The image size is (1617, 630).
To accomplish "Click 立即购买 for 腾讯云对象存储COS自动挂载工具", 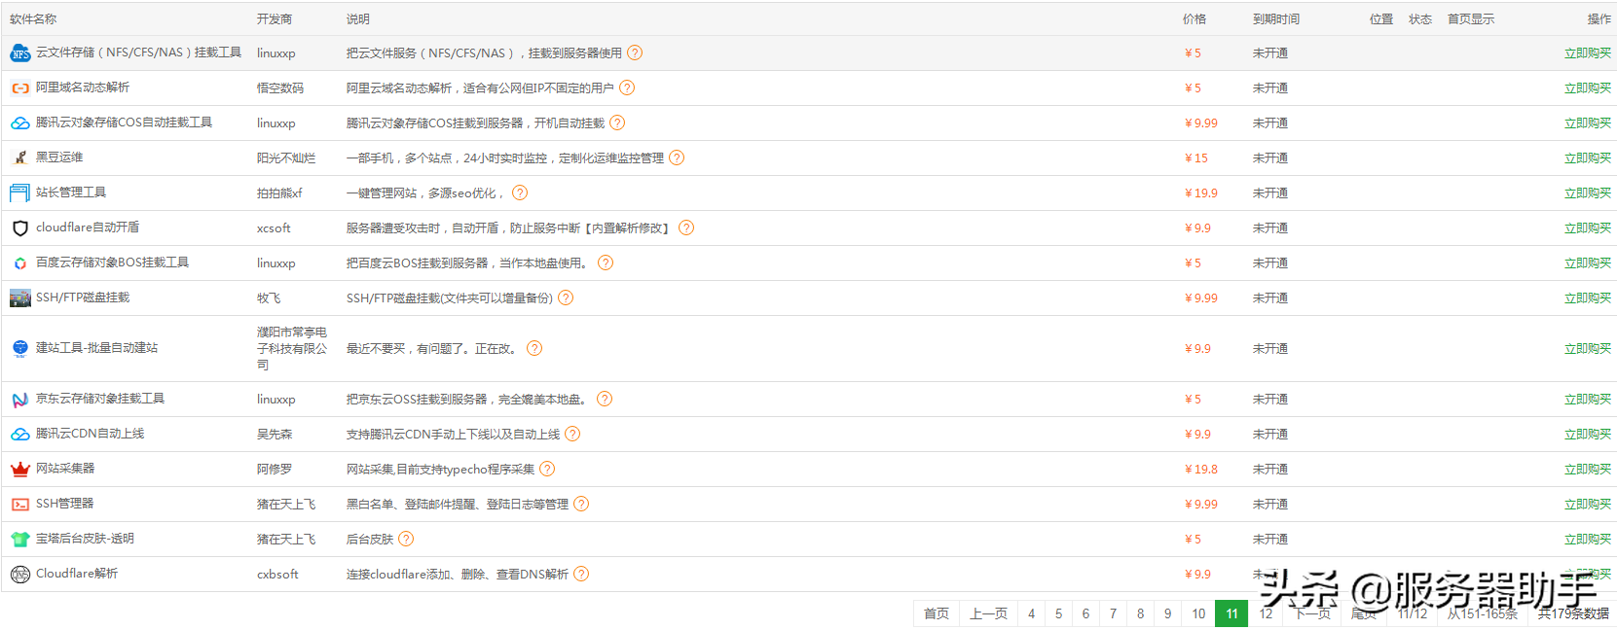I will [1588, 123].
